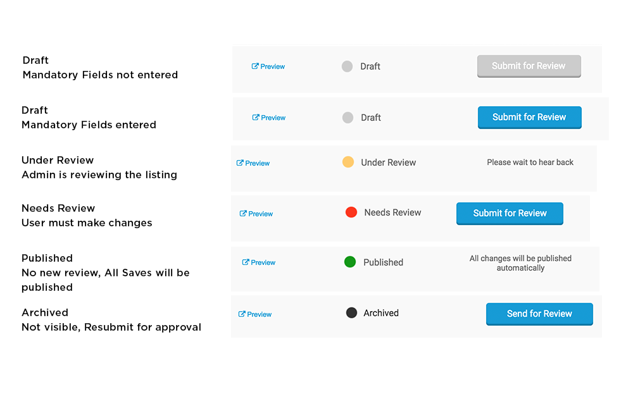Open the Preview link text in the Published row

263,262
